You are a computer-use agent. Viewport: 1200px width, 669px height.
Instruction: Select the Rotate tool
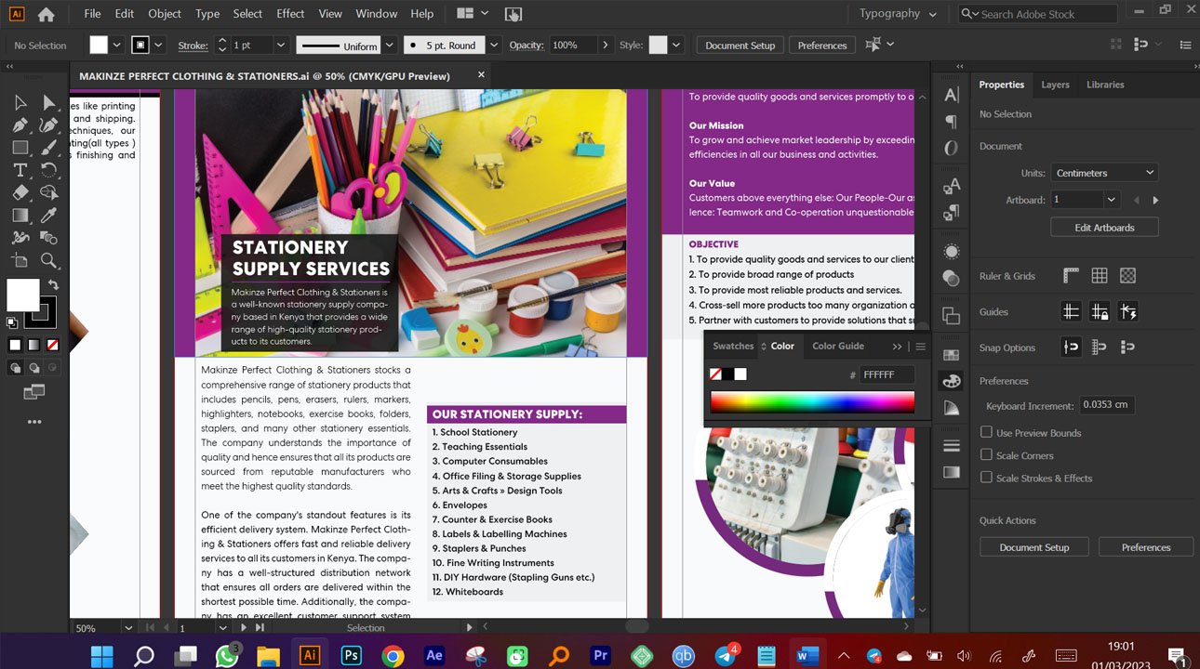[48, 170]
